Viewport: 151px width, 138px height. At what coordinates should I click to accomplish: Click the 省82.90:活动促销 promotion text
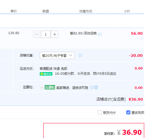point(83,33)
